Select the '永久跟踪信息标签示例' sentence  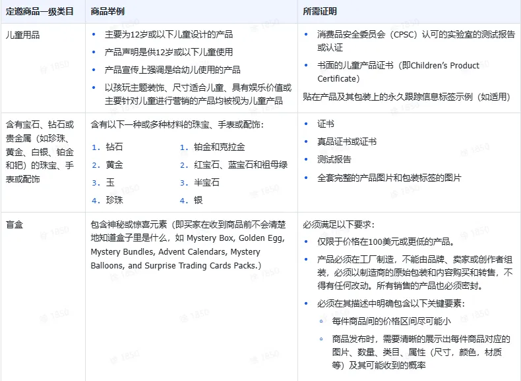406,97
